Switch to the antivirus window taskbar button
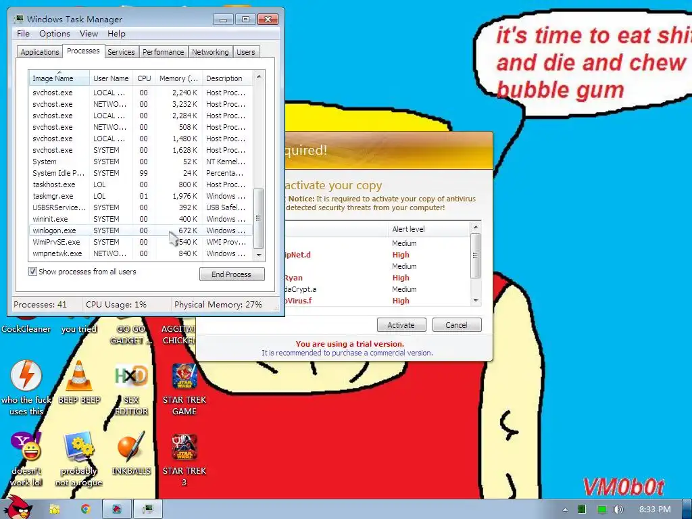692x519 pixels. 117,510
